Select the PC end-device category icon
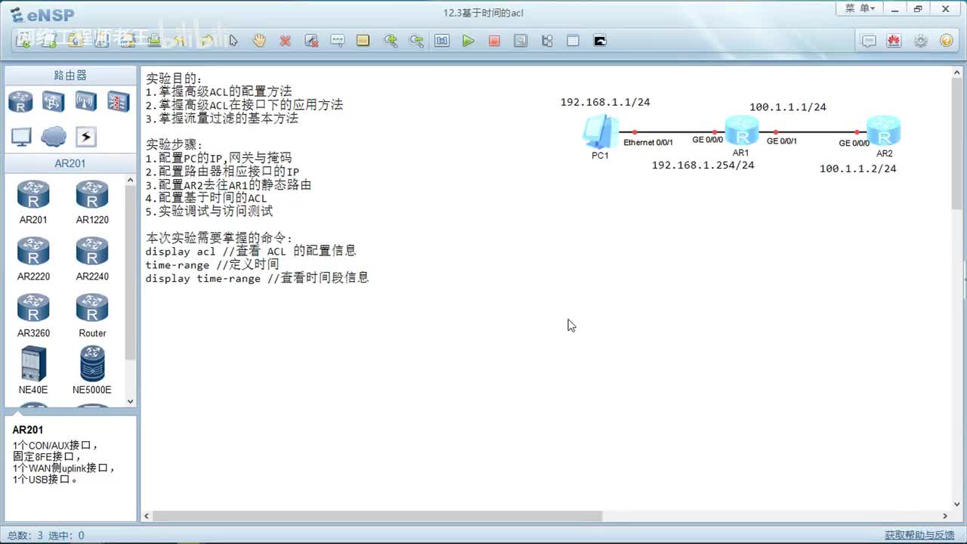 (x=21, y=137)
